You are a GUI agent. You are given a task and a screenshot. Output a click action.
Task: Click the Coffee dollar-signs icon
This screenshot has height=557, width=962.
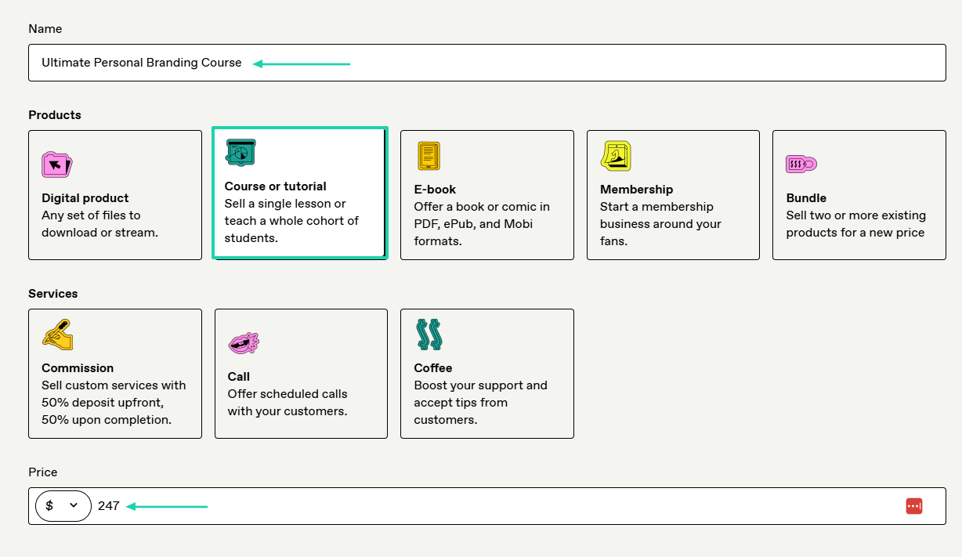pyautogui.click(x=429, y=335)
